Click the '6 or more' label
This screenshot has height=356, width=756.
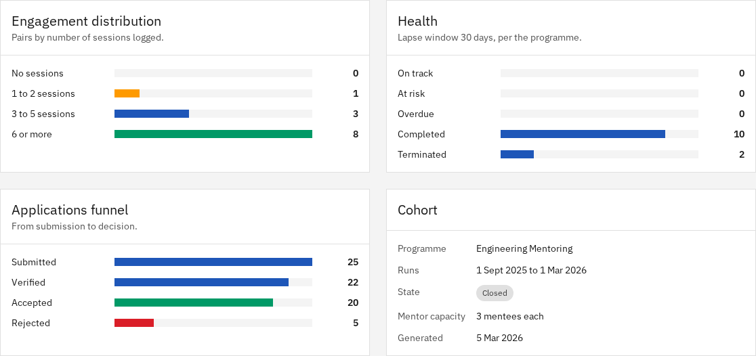(x=32, y=134)
